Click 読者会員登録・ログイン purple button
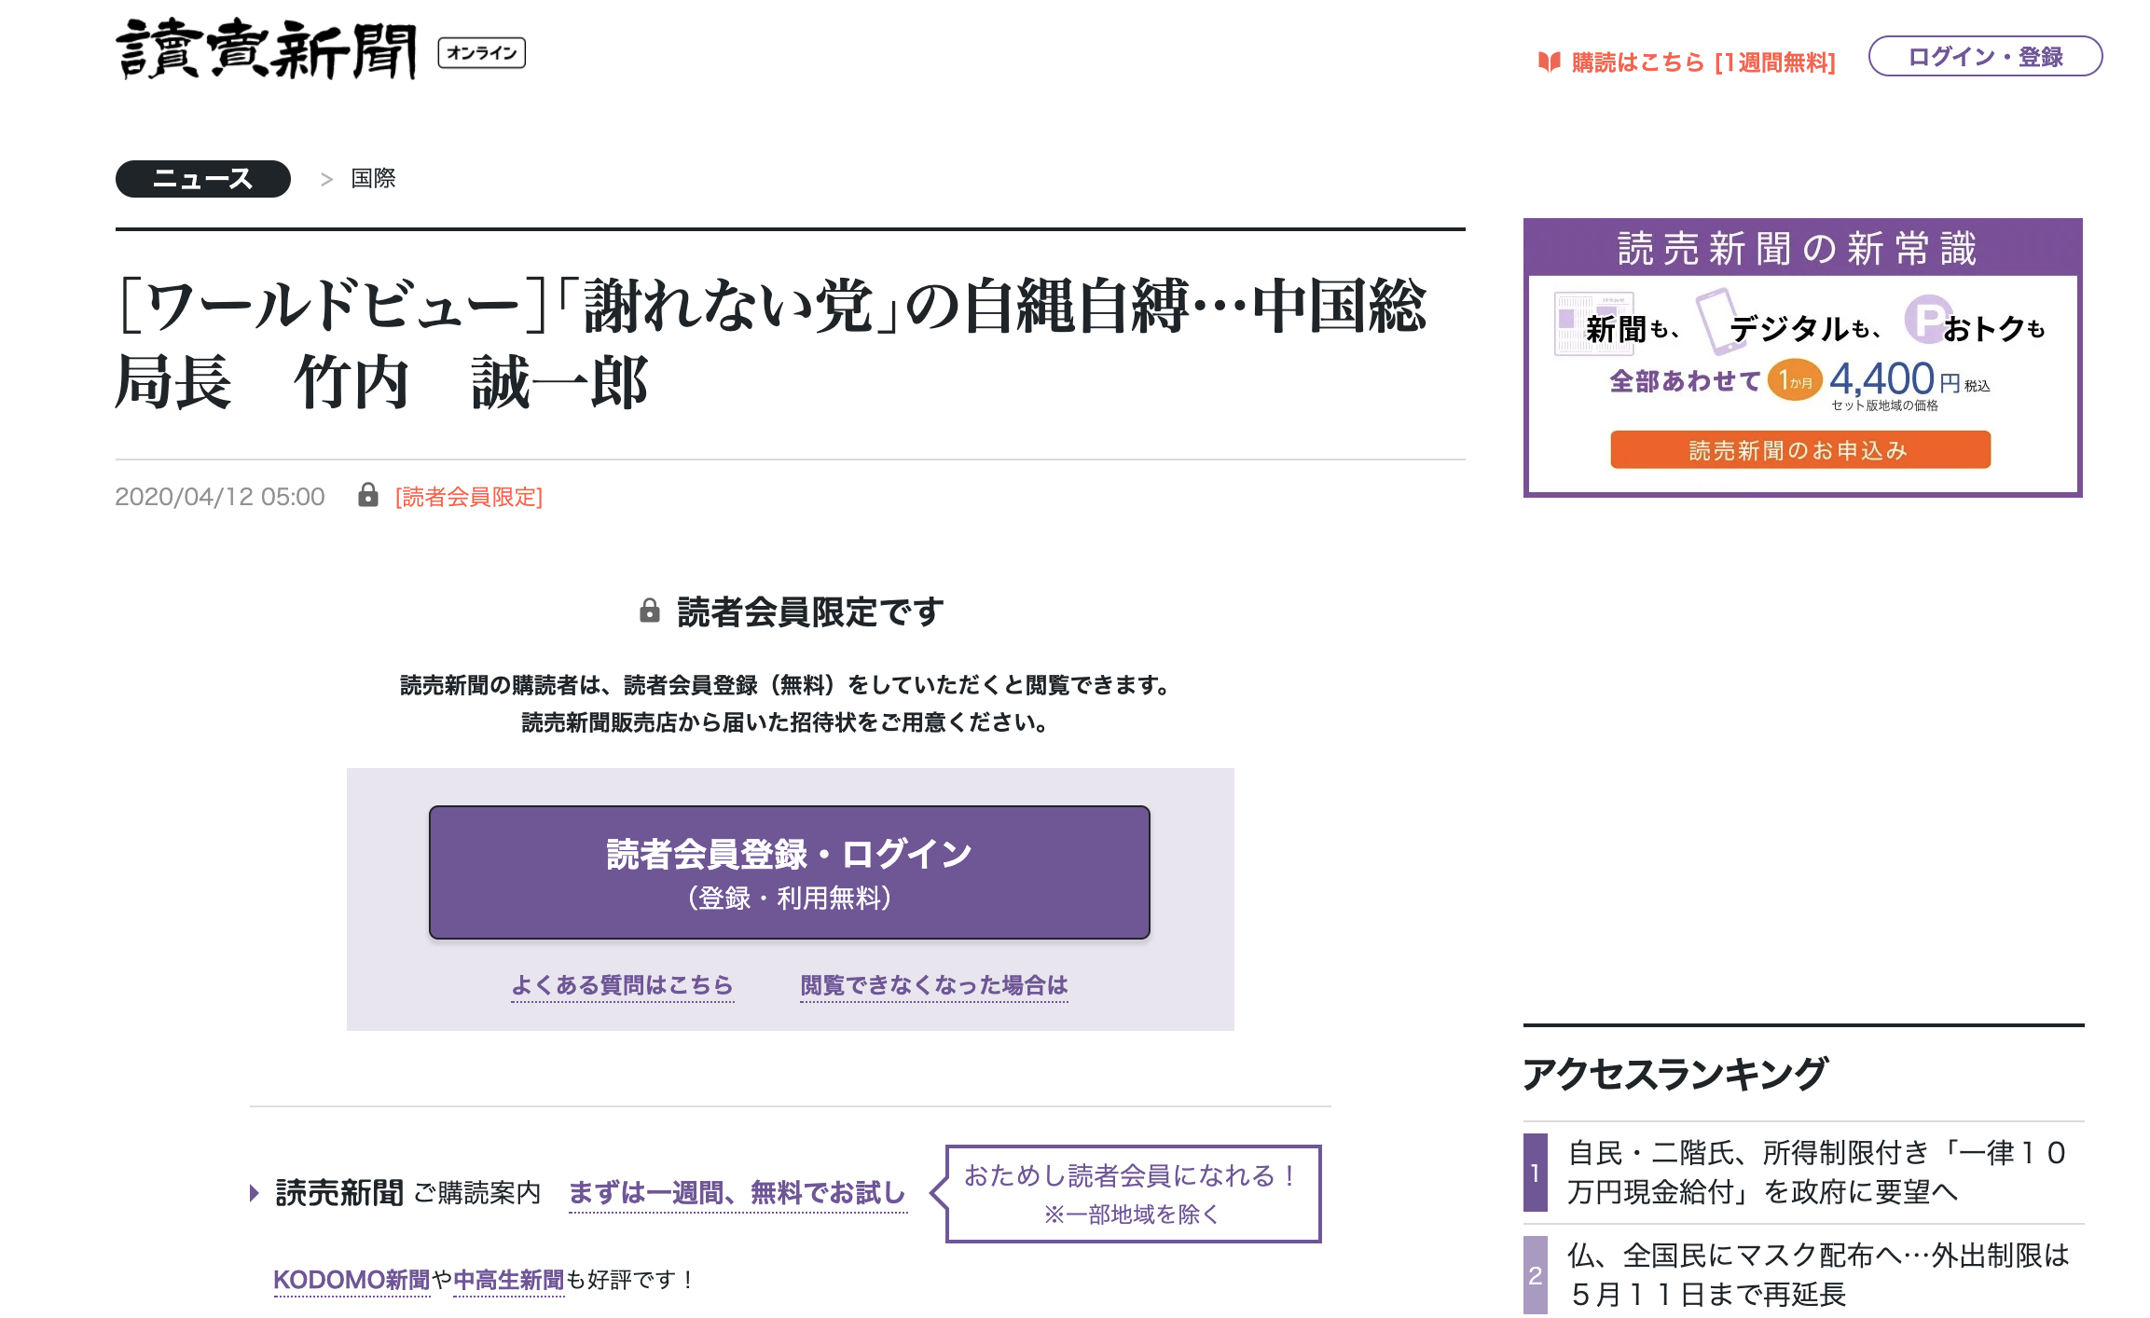 (789, 872)
